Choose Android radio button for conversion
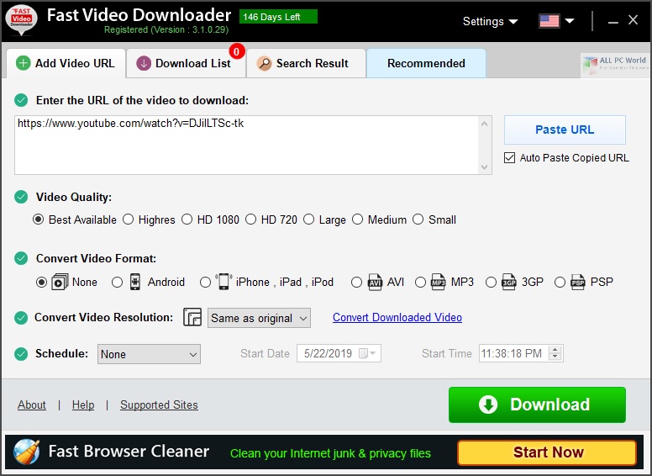This screenshot has width=652, height=476. click(118, 282)
